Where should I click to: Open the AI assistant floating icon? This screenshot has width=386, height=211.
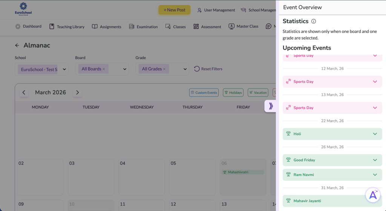373,195
